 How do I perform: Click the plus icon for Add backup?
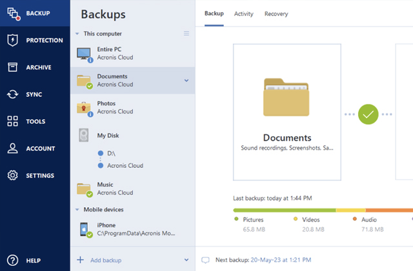pyautogui.click(x=80, y=260)
